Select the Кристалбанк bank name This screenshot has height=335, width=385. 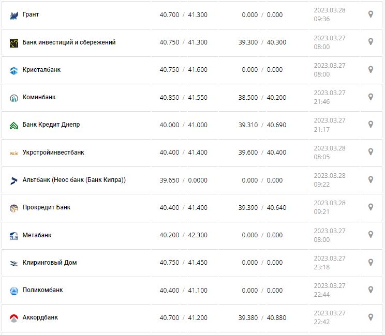click(x=41, y=70)
